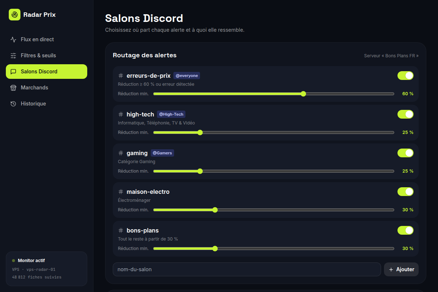Click the gaming channel name
Image resolution: width=438 pixels, height=292 pixels.
pos(137,153)
